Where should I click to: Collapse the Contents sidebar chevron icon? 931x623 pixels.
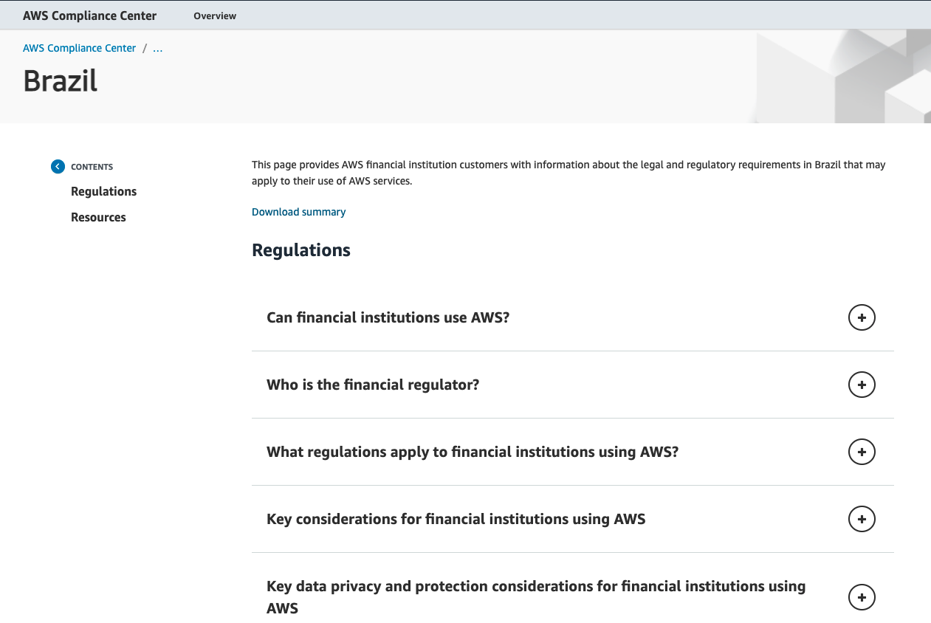[x=58, y=167]
